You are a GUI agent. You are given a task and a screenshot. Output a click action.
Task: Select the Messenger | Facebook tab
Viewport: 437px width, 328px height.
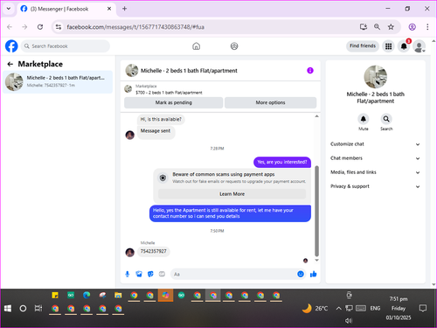(66, 9)
